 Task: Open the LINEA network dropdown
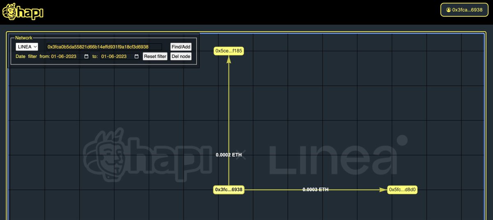click(x=27, y=47)
